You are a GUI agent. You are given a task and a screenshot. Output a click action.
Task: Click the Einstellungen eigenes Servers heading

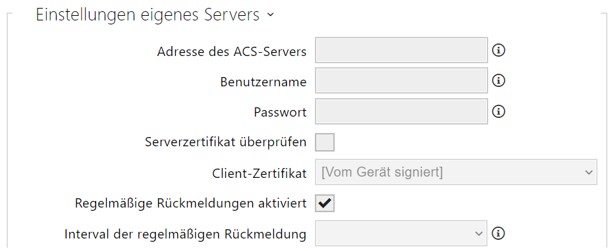pyautogui.click(x=148, y=14)
